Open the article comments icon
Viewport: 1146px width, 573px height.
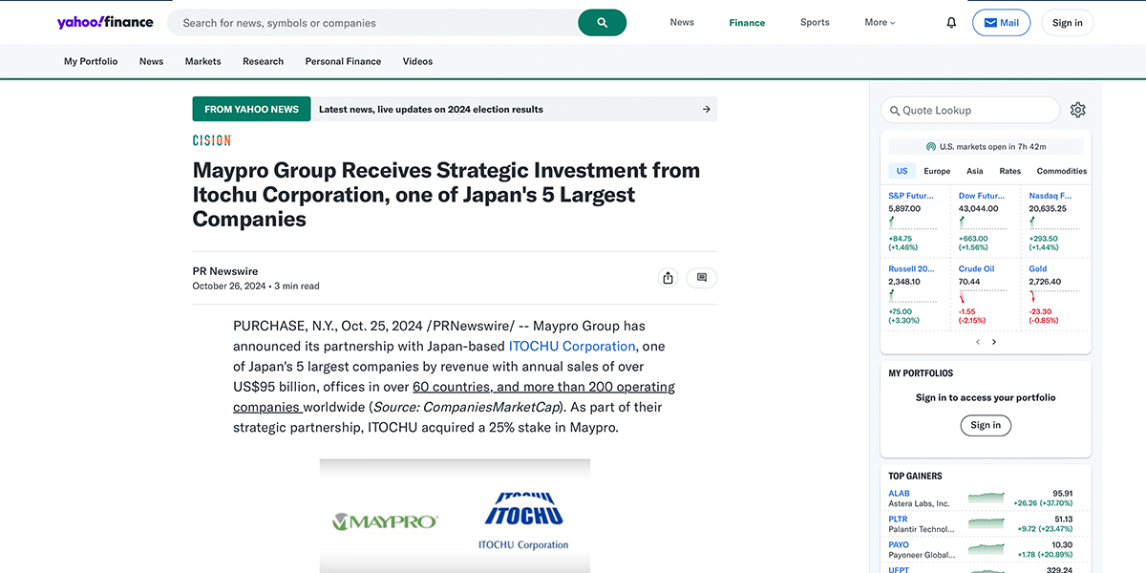[x=702, y=277]
